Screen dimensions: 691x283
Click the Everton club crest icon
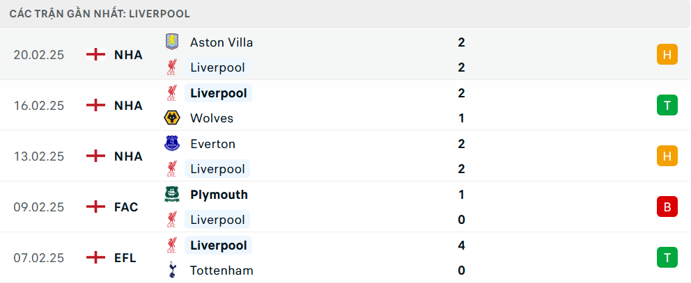[171, 144]
